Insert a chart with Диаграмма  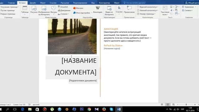pos(64,10)
